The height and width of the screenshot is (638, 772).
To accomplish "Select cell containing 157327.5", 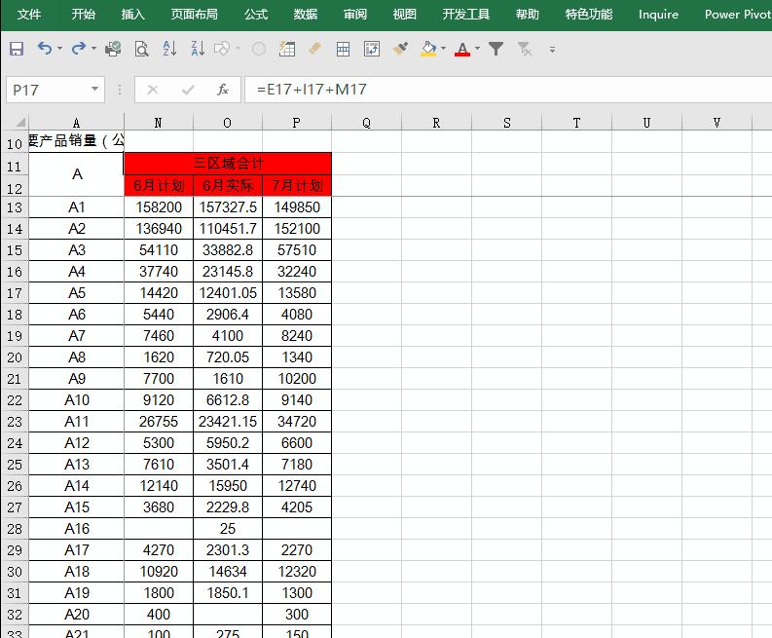I will coord(228,207).
